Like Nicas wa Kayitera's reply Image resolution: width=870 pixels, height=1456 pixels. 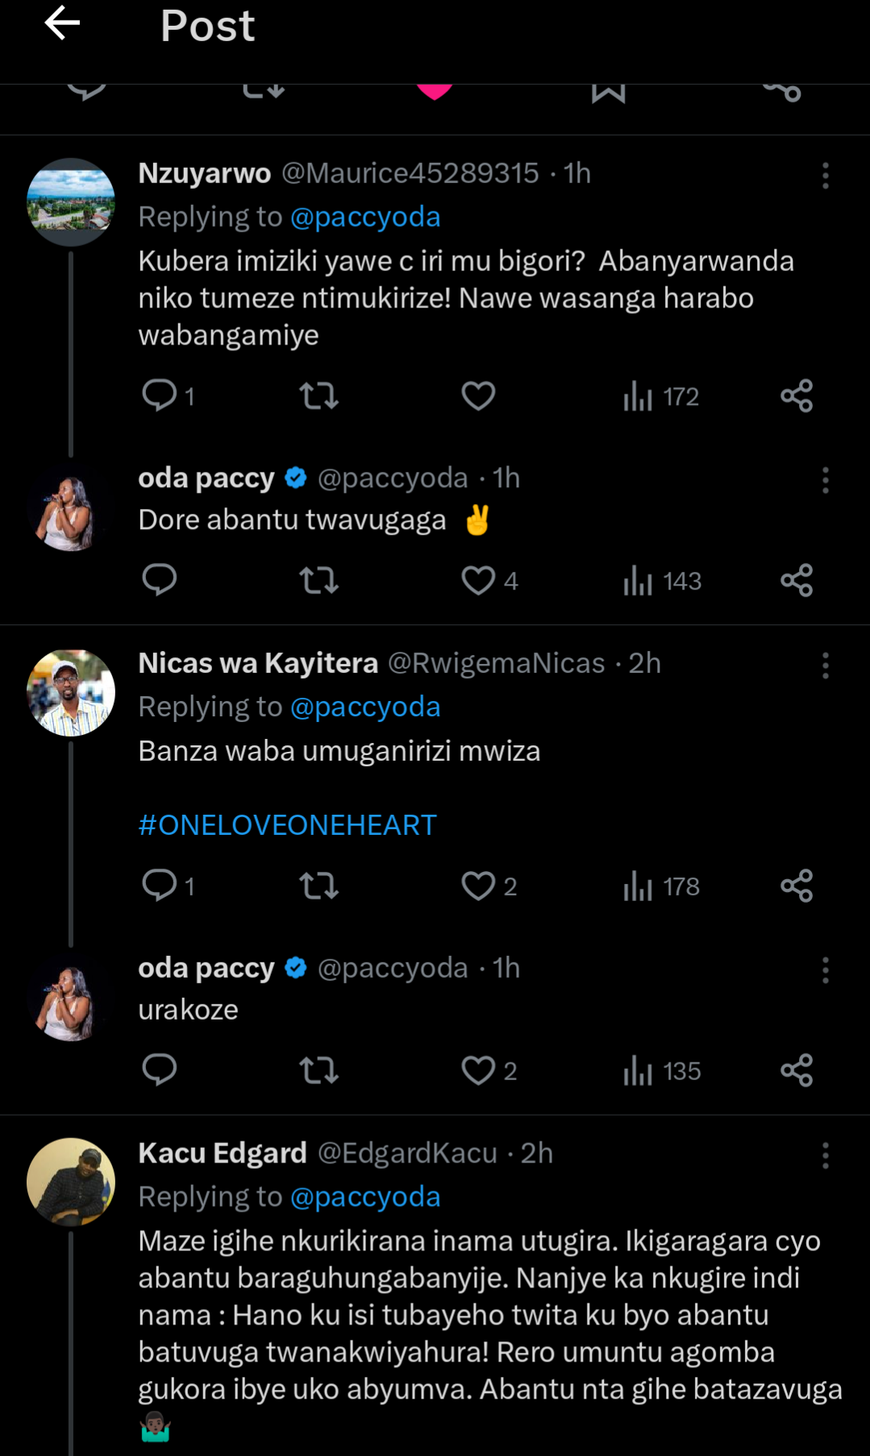pyautogui.click(x=478, y=886)
